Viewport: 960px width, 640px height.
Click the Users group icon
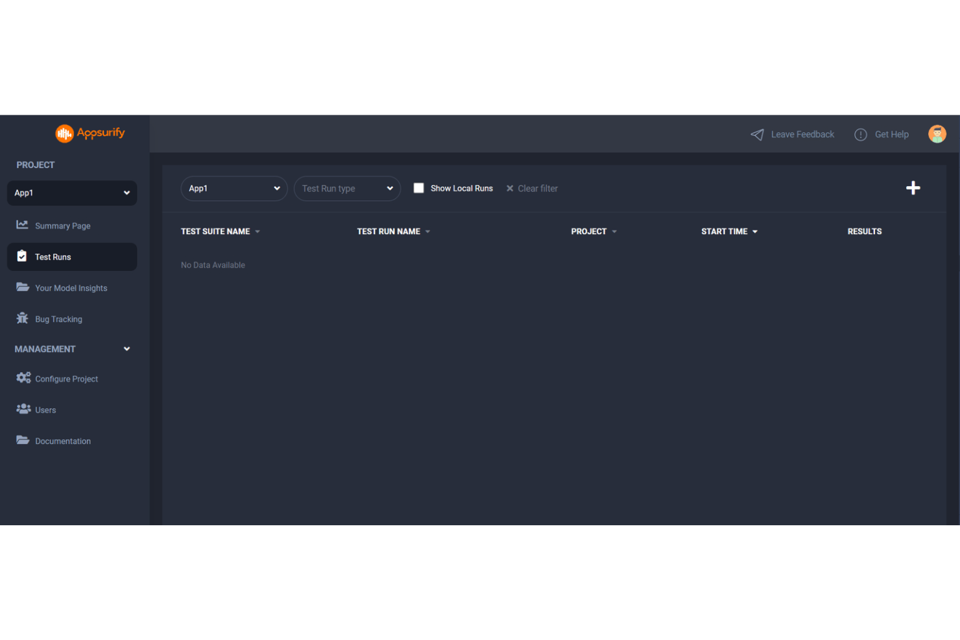click(x=23, y=409)
